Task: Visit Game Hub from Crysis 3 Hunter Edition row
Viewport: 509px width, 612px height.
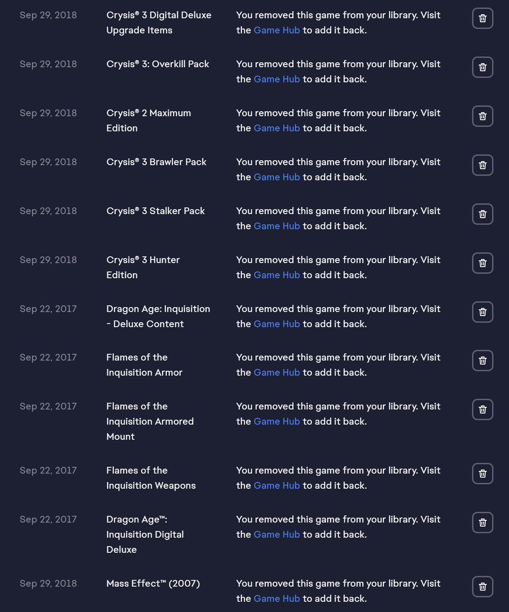Action: click(277, 275)
